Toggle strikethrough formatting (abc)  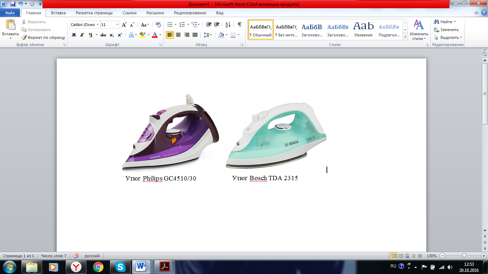point(103,35)
